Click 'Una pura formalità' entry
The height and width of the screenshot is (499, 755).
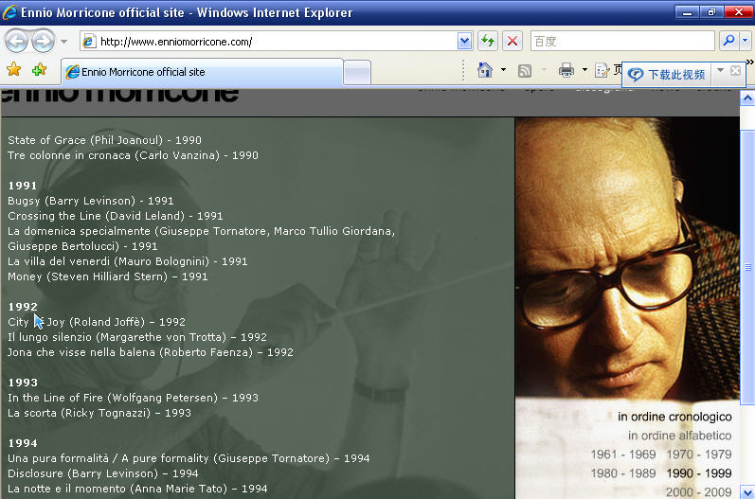(189, 458)
